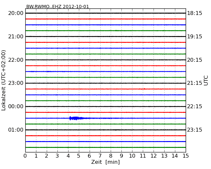Click the 00:00 local time label
Image resolution: width=211 pixels, height=169 pixels.
16,107
